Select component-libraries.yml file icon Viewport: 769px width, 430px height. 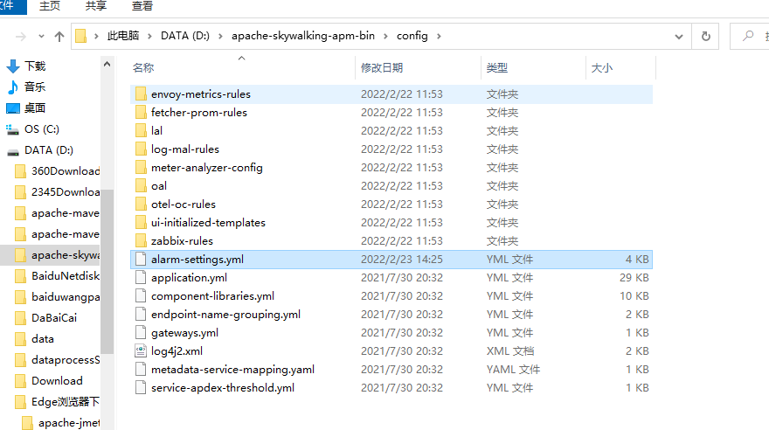pyautogui.click(x=141, y=296)
